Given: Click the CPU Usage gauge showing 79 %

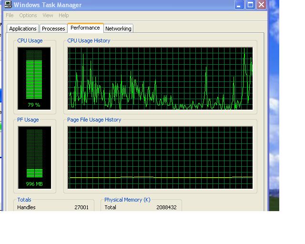Looking at the screenshot, I should 34,79.
